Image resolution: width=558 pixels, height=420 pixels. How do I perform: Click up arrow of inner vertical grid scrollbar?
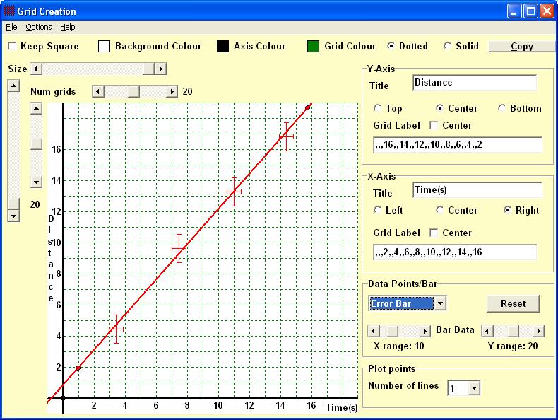pyautogui.click(x=36, y=108)
